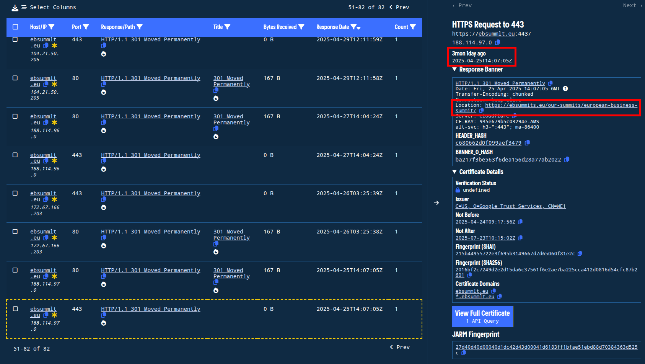Click the download results icon

tap(15, 8)
